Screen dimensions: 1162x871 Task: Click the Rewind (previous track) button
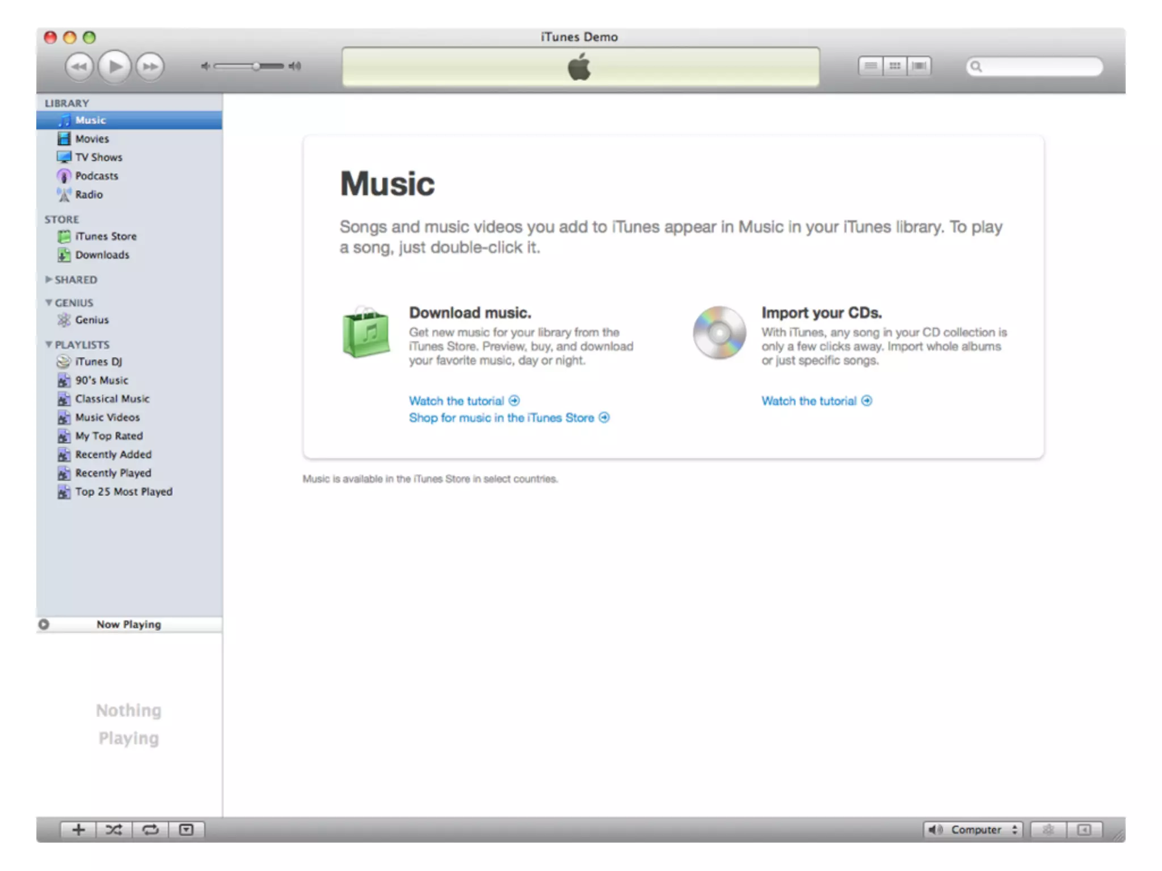tap(79, 66)
